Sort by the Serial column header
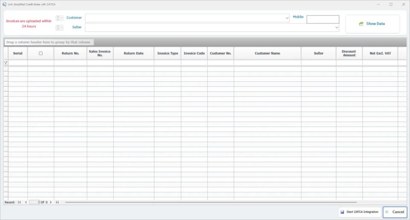 [18, 53]
